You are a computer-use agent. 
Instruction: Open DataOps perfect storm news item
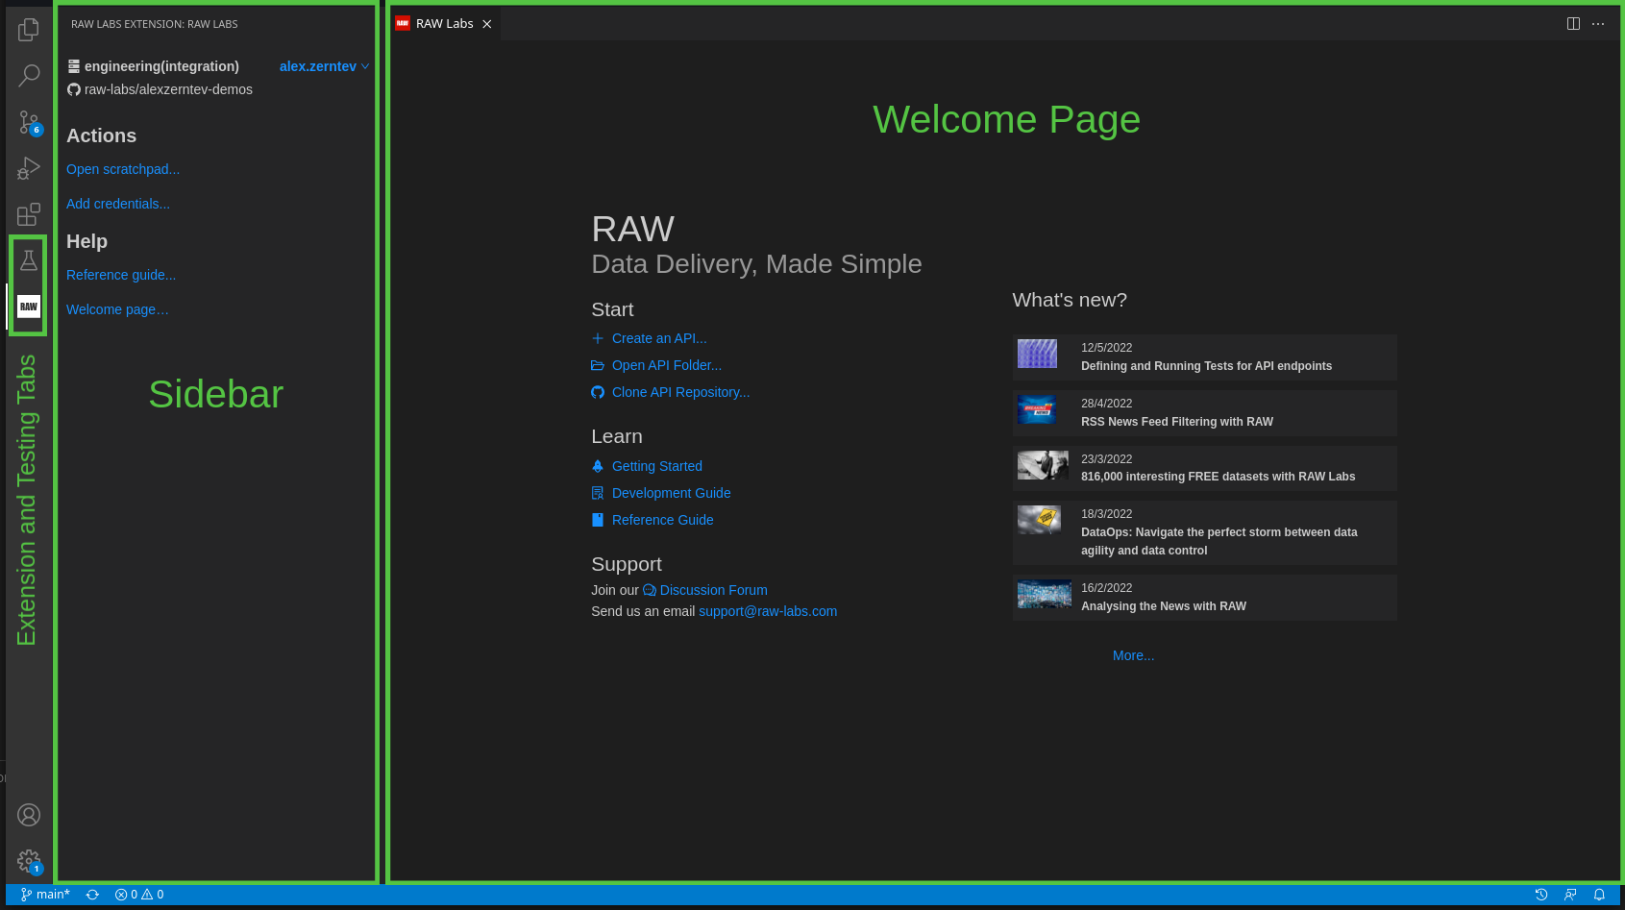tap(1205, 532)
